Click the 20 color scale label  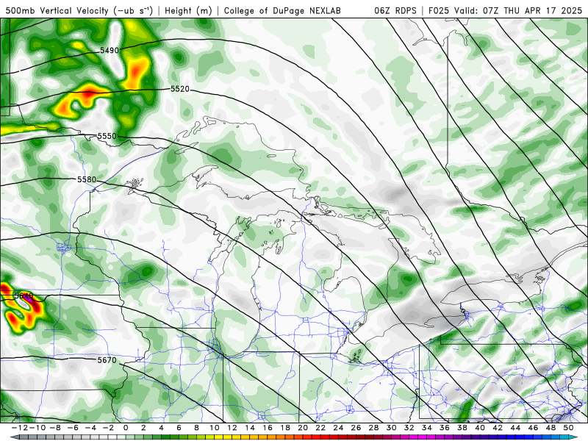[x=303, y=428]
